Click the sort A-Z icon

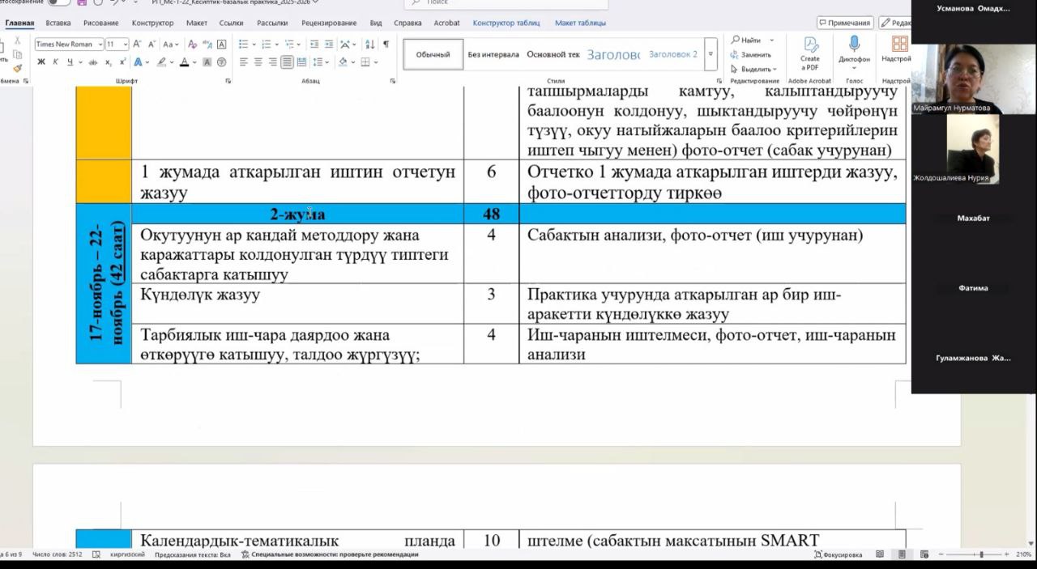[x=369, y=44]
